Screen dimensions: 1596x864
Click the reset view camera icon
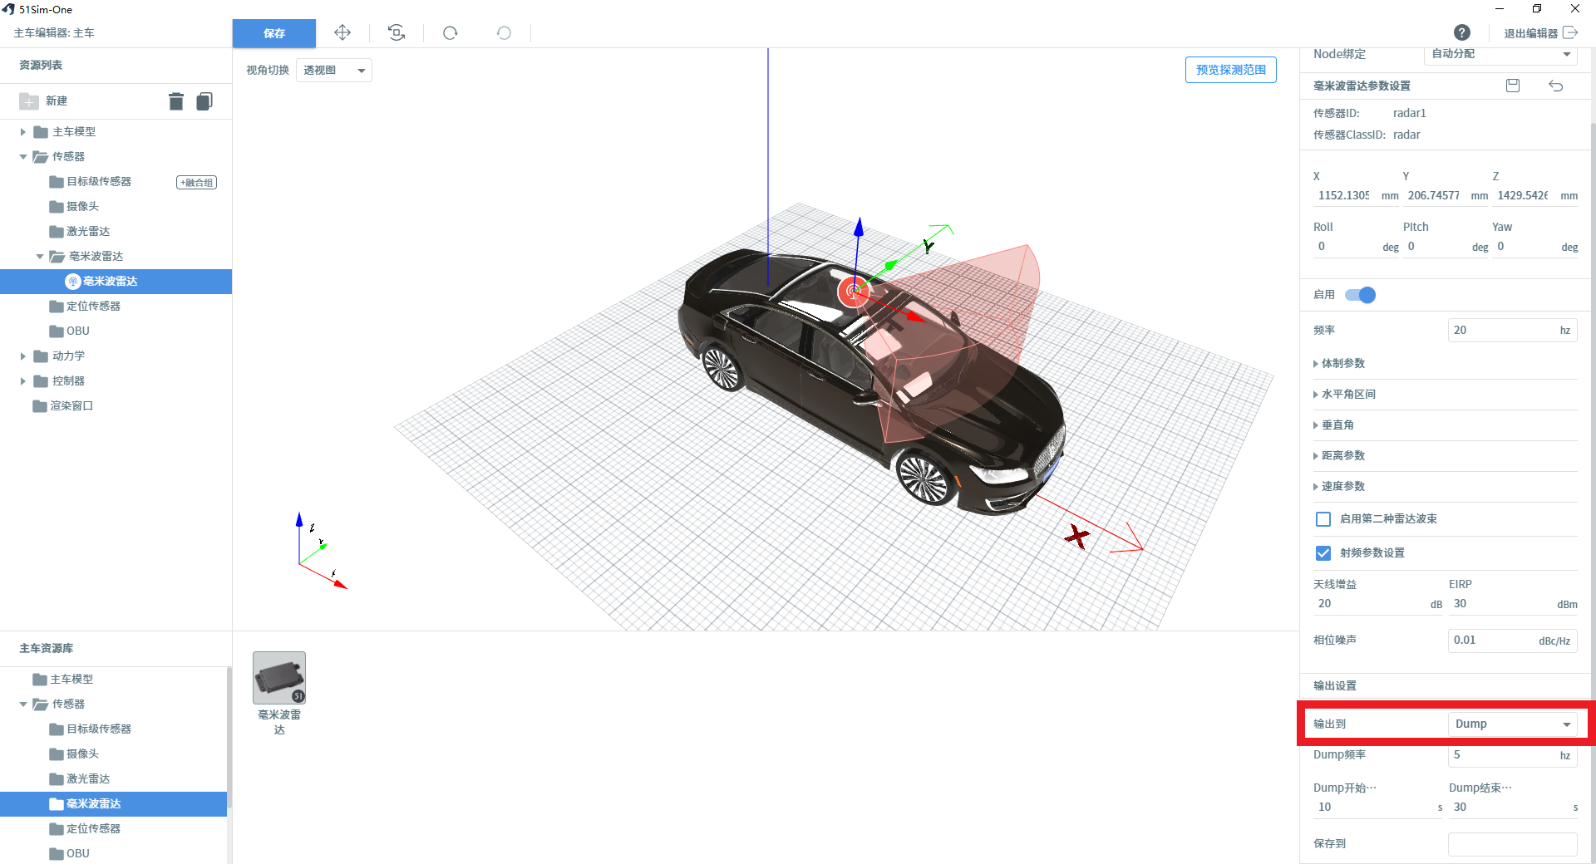397,32
